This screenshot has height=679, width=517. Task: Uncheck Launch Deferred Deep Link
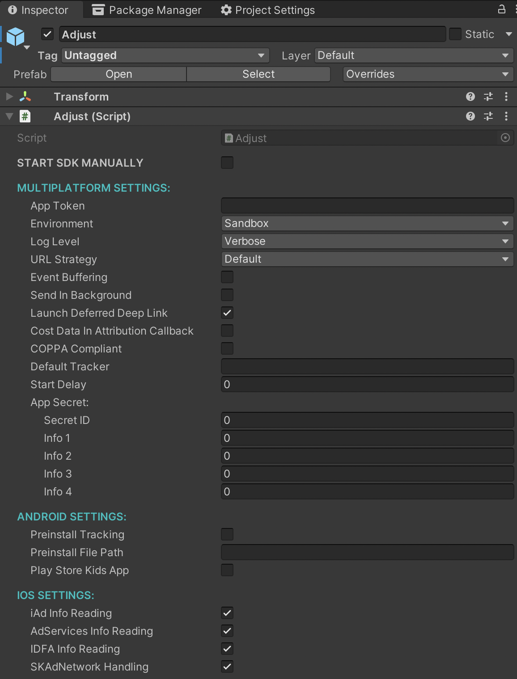tap(227, 313)
